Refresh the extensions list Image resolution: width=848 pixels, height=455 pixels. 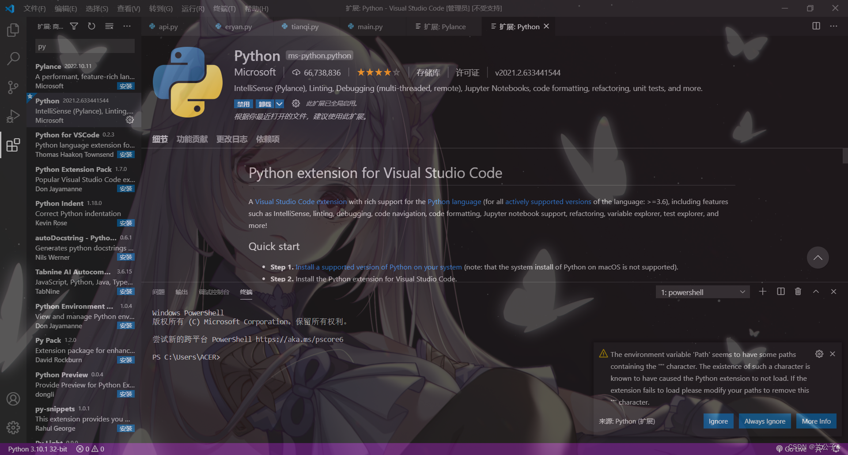point(91,27)
